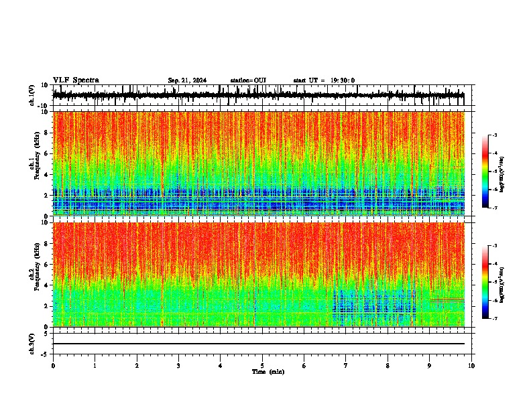Image resolution: width=531 pixels, height=410 pixels.
Task: Click ch.1 color scale label 'log(PSD)(V²/Hz)'
Action: click(x=502, y=175)
